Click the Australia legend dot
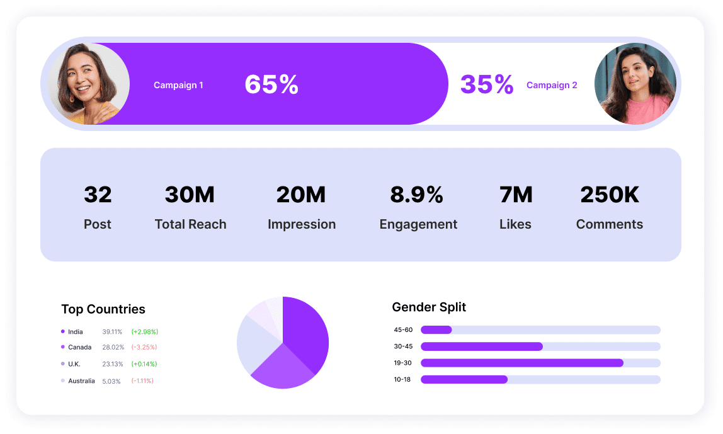 point(63,380)
